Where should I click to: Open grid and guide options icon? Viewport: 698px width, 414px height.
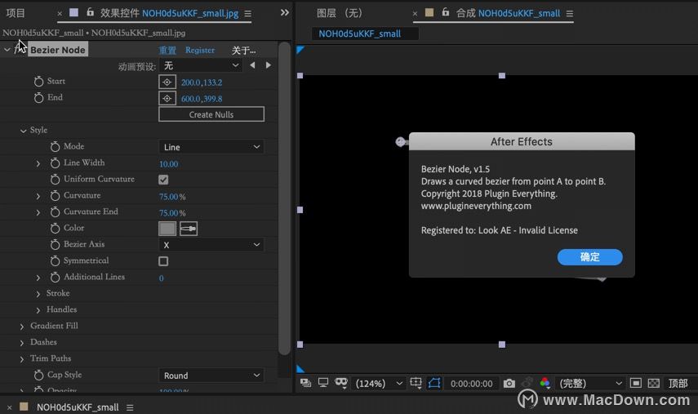click(x=416, y=383)
